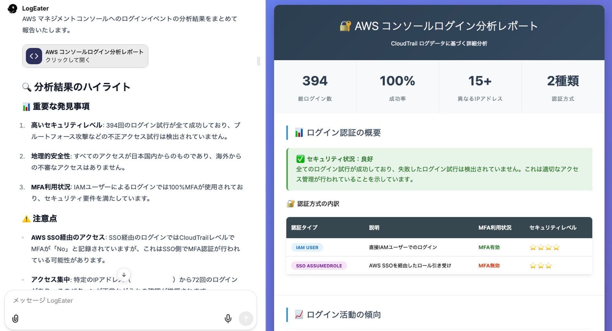Screen dimensions: 612x331
Task: Click the LogEater name label
Action: (x=35, y=8)
